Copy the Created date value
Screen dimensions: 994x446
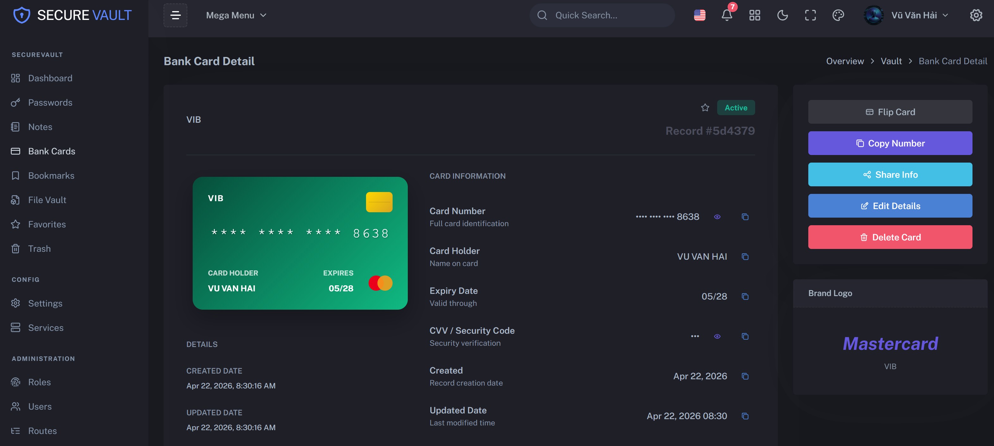pyautogui.click(x=745, y=376)
